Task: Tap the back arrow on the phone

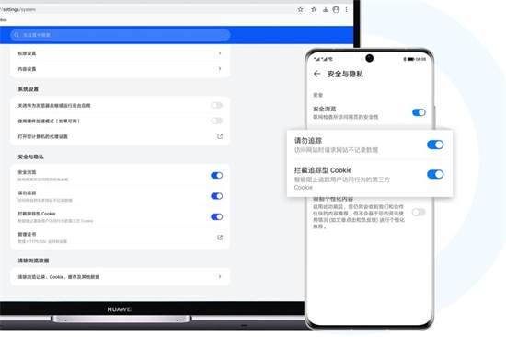Action: [x=316, y=74]
